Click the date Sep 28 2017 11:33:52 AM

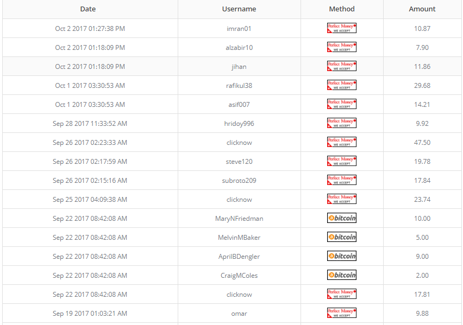(90, 123)
